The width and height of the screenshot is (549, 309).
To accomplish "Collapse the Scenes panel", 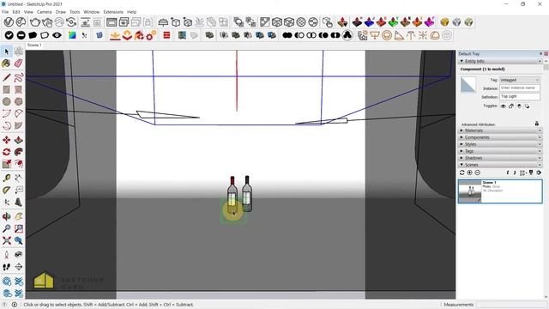I will tap(500, 165).
